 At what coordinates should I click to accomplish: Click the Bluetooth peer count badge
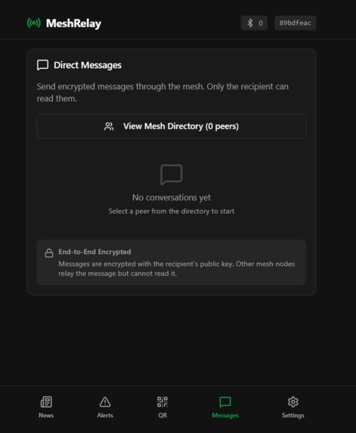[x=254, y=23]
